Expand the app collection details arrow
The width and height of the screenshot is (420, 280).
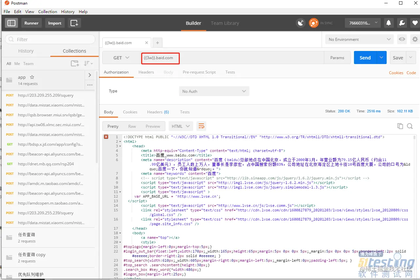click(90, 75)
